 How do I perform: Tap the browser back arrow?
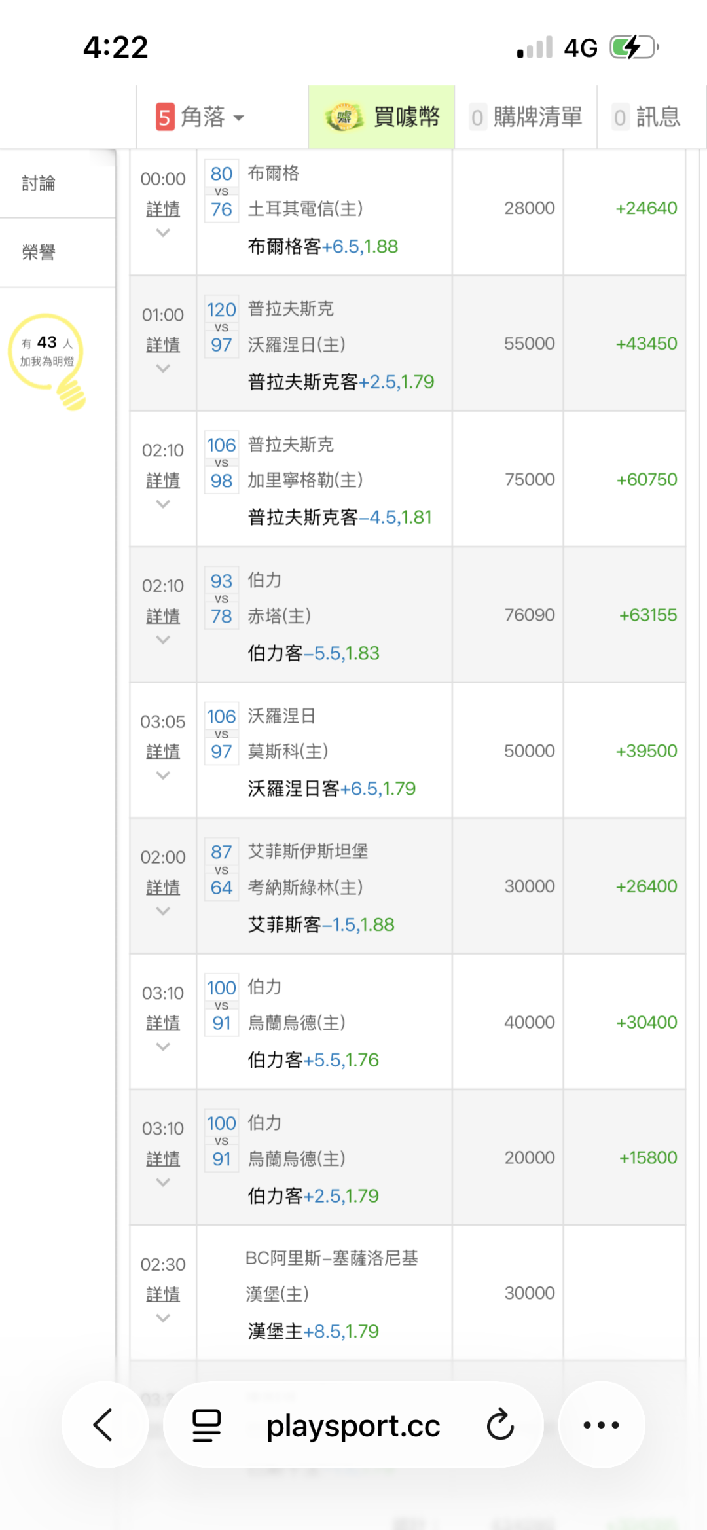[x=104, y=1425]
